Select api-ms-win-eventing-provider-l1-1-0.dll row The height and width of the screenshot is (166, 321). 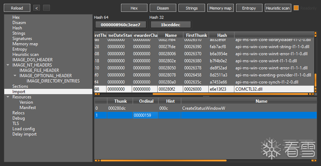204,75
